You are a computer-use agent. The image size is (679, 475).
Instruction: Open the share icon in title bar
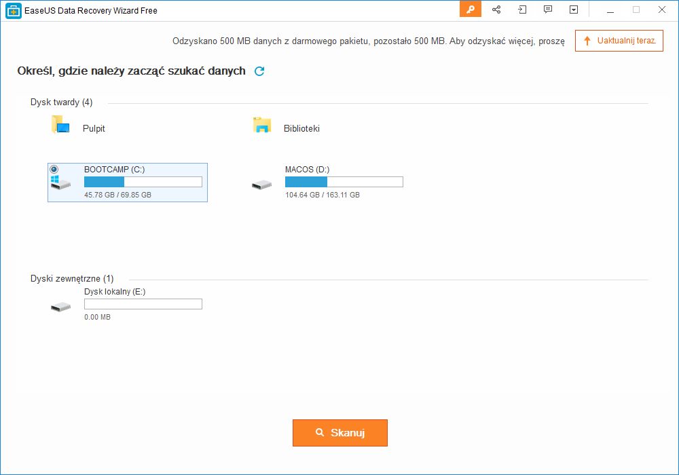[x=496, y=9]
